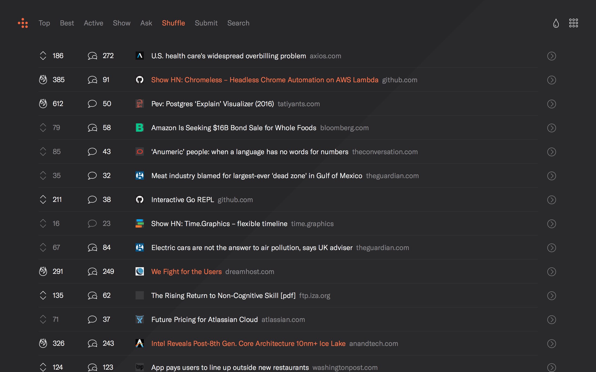This screenshot has height=372, width=596.
Task: Switch to the Active tab
Action: [x=93, y=23]
